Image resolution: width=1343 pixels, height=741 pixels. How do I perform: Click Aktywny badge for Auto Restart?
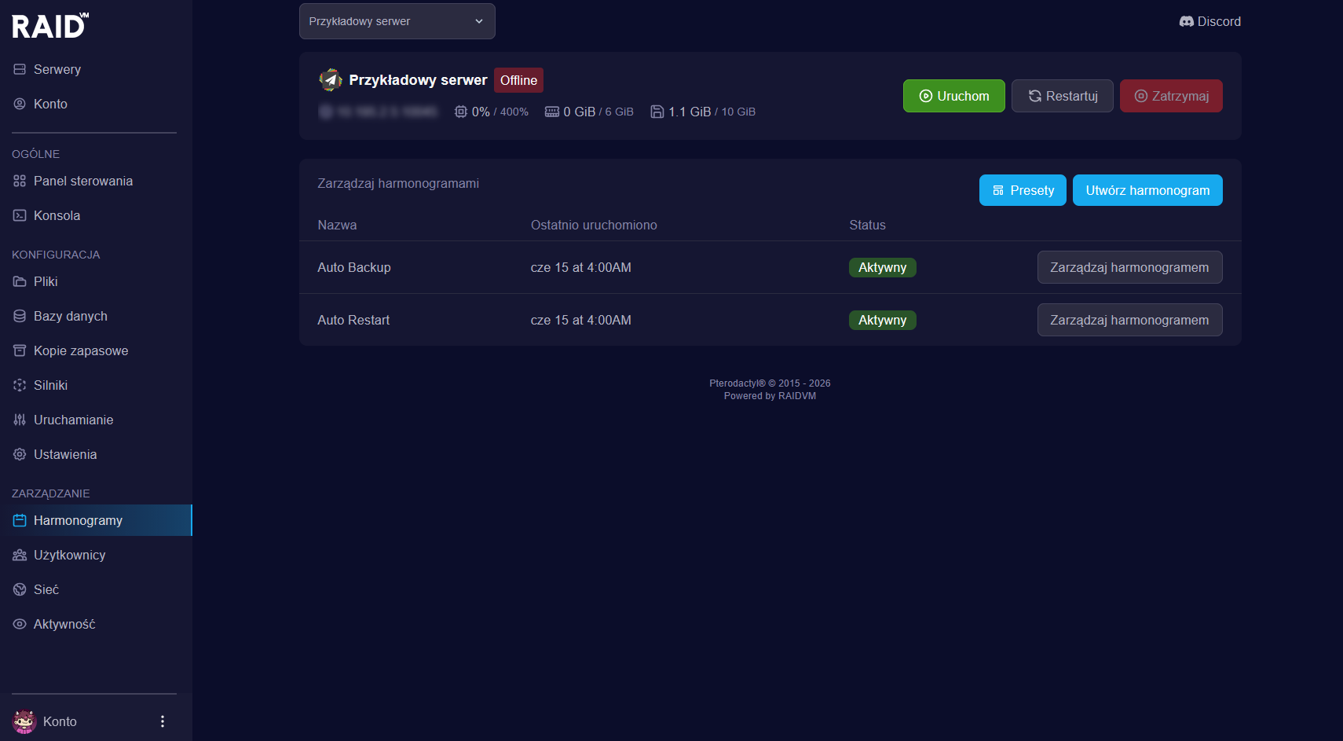pos(882,320)
